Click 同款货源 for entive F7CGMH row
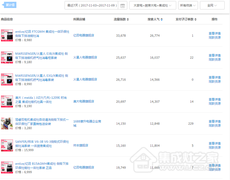 [x=215, y=38]
